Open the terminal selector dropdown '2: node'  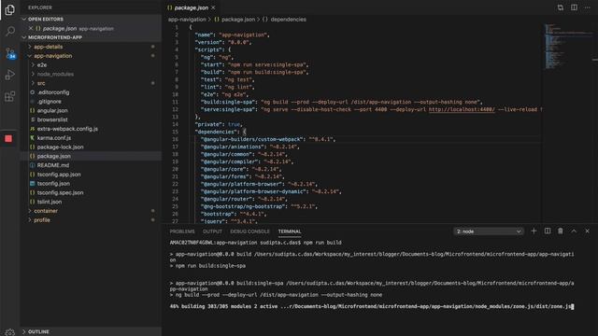(489, 231)
